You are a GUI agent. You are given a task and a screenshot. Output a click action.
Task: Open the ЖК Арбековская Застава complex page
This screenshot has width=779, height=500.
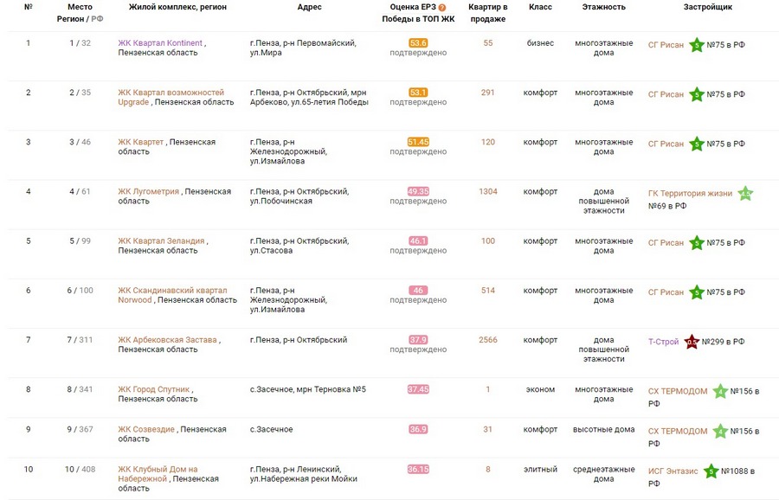click(168, 340)
